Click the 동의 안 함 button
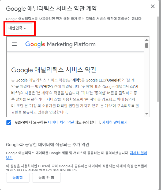The image size is (161, 190). (x=46, y=178)
